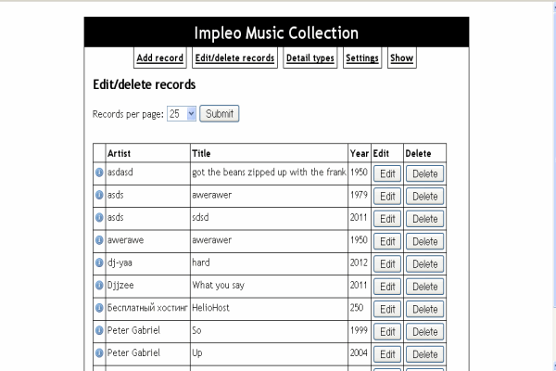
Task: Click info icon for asds awerawer record
Action: click(x=99, y=195)
